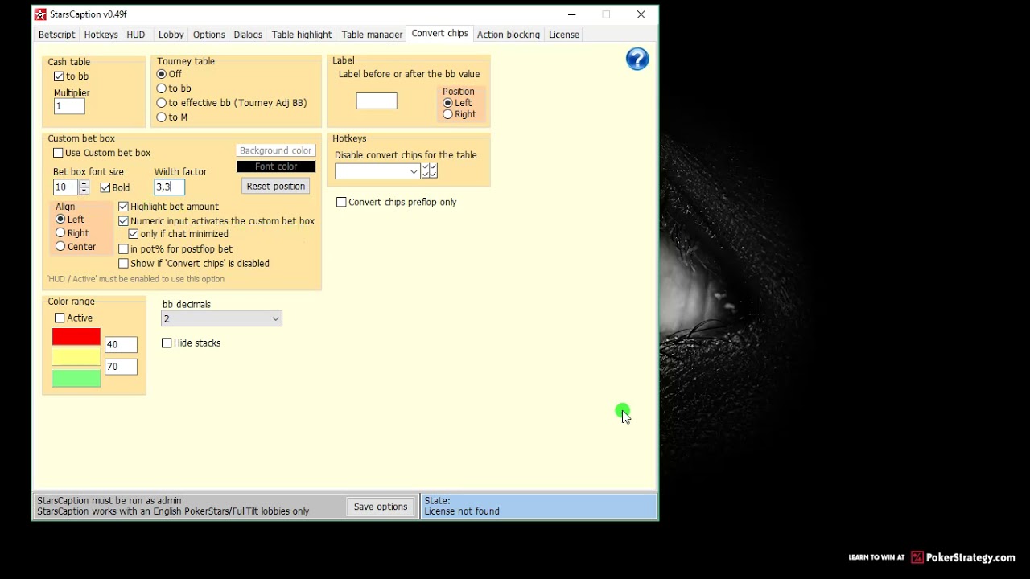Viewport: 1030px width, 579px height.
Task: Click the color range field showing 40
Action: pyautogui.click(x=121, y=345)
